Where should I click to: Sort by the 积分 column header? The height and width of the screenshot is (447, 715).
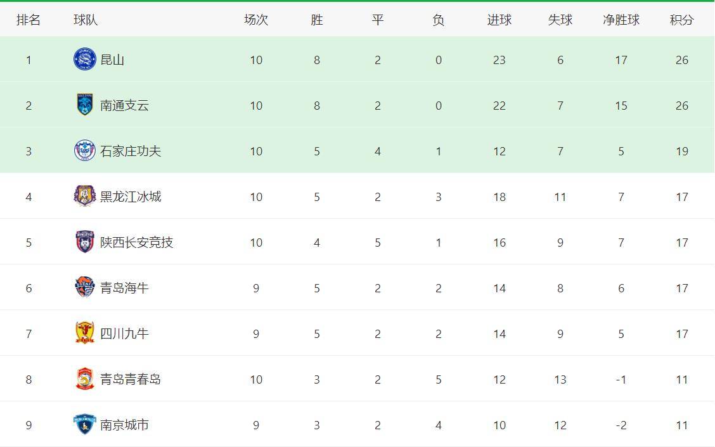pos(681,20)
